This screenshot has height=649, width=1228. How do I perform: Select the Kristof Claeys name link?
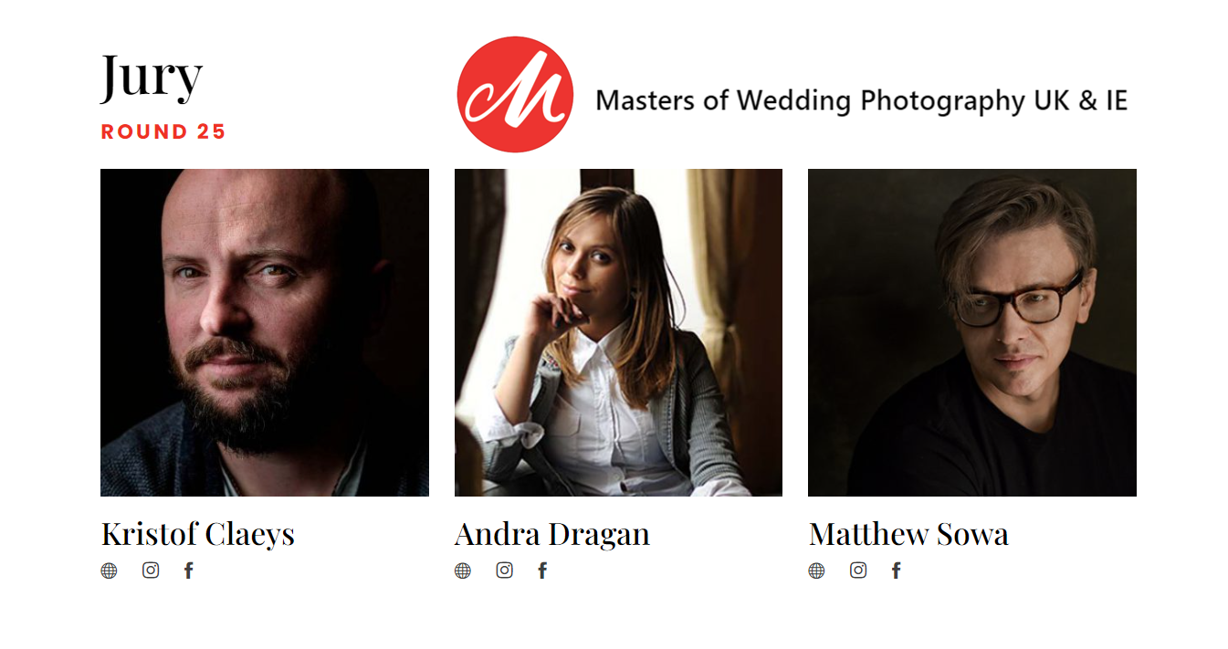click(x=197, y=534)
